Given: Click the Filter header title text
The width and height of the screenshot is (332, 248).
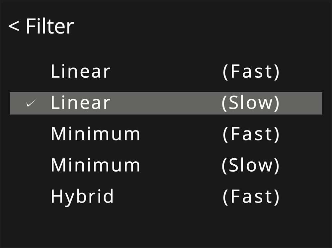Looking at the screenshot, I should coord(50,26).
